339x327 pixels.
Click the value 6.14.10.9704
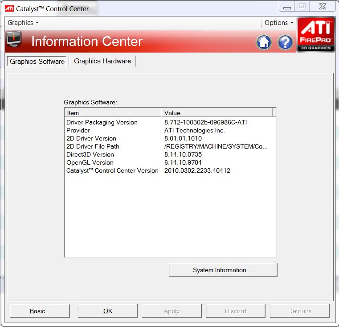(x=183, y=162)
